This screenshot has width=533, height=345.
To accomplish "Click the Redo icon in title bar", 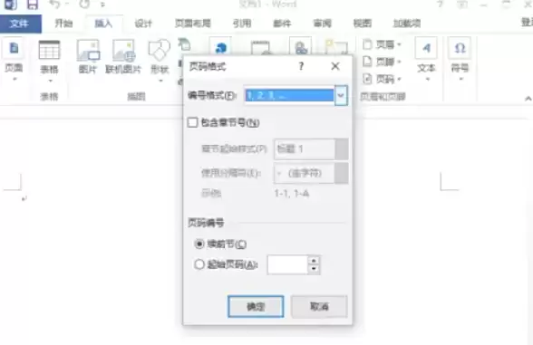I will (84, 4).
